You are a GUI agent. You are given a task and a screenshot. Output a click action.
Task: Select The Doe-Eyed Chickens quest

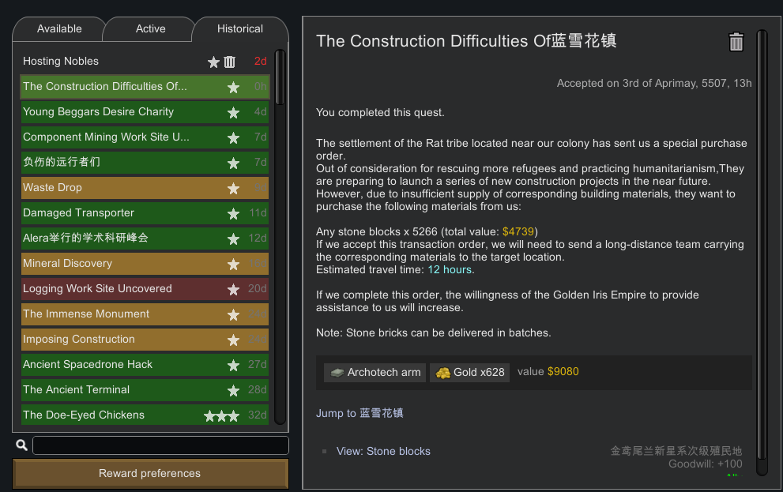point(145,415)
